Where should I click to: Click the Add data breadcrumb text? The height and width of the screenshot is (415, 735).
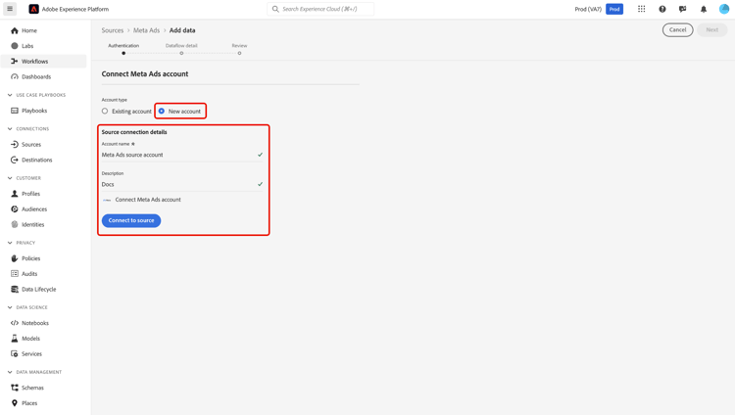point(182,30)
